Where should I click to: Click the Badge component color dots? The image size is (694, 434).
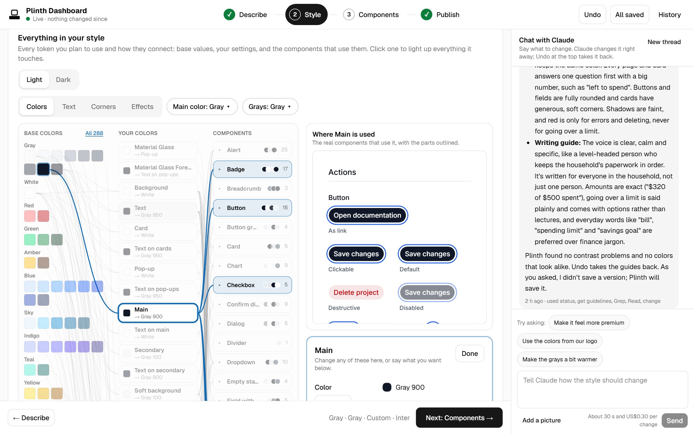(270, 169)
